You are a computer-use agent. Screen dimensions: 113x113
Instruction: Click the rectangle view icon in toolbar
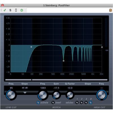click(x=16, y=10)
